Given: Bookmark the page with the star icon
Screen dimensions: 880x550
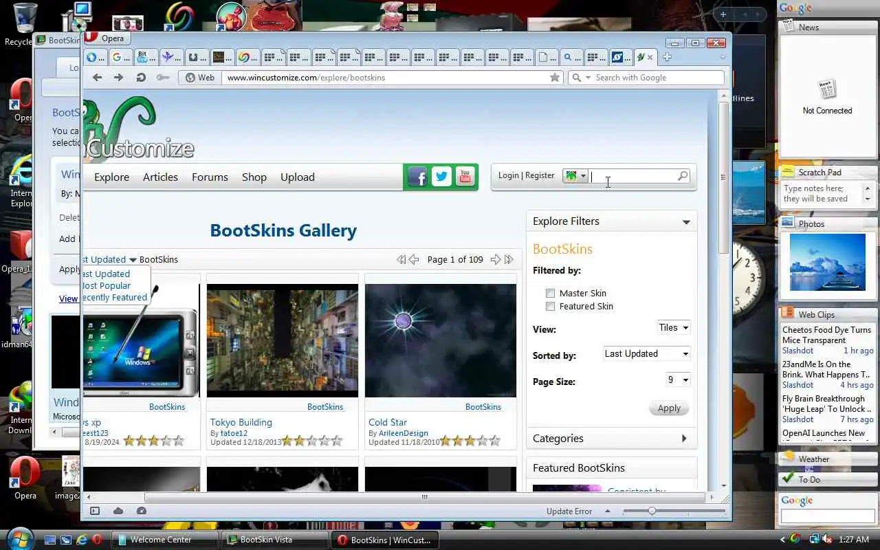Looking at the screenshot, I should (555, 78).
